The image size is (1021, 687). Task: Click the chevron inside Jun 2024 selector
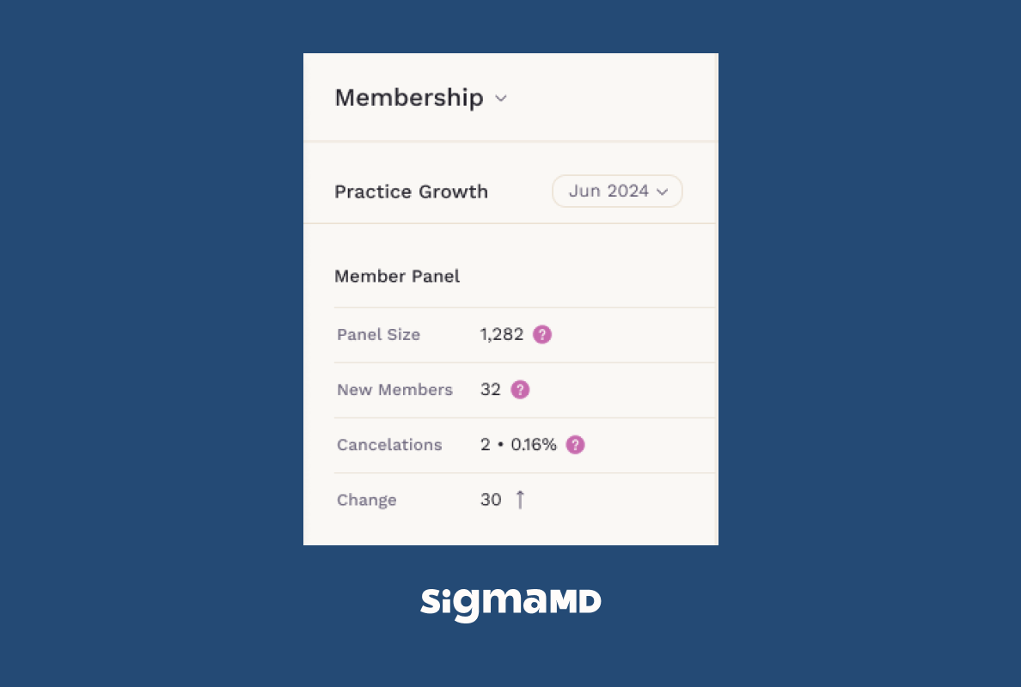(663, 192)
